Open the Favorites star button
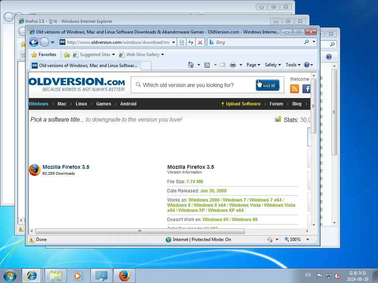The image size is (378, 283). (x=44, y=55)
